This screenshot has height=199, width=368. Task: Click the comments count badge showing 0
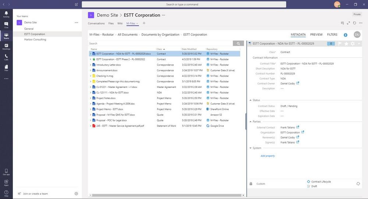click(331, 44)
